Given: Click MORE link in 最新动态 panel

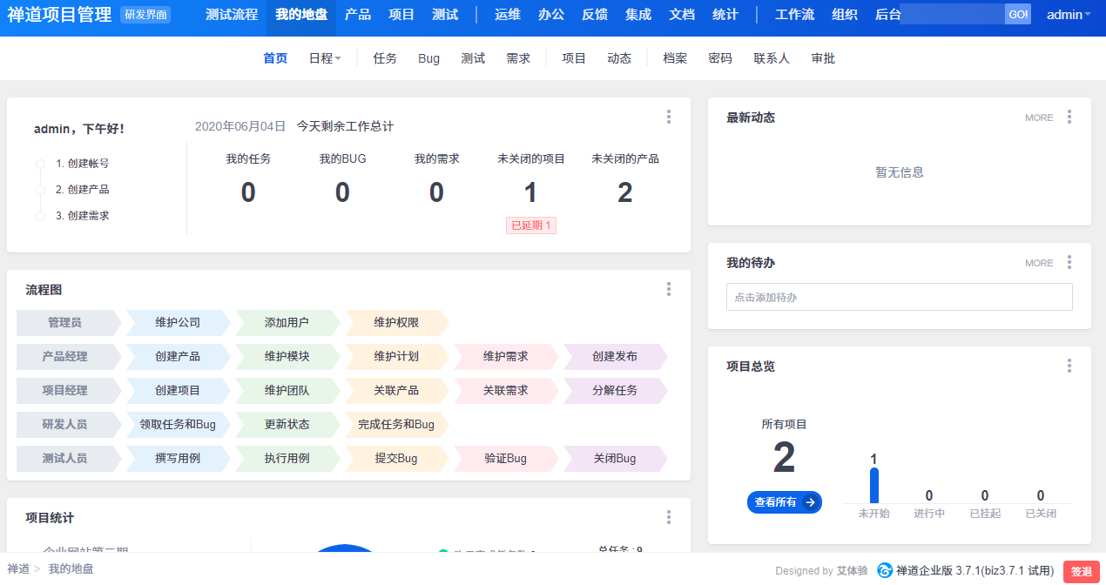Looking at the screenshot, I should [x=1039, y=118].
